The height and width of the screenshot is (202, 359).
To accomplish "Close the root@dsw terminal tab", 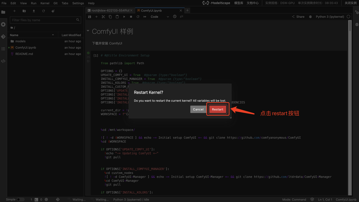I will pyautogui.click(x=131, y=10).
